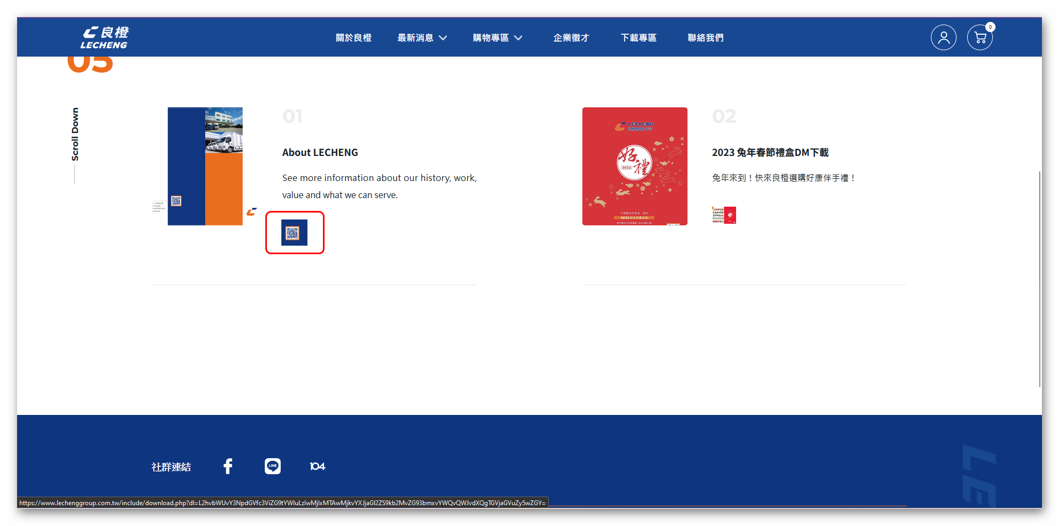Click the cart item count badge

pos(990,27)
